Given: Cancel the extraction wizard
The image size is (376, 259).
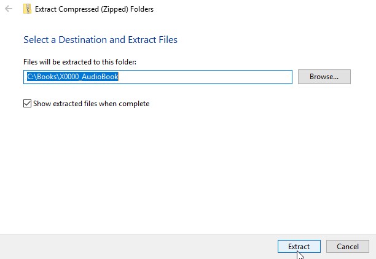Looking at the screenshot, I should (348, 246).
